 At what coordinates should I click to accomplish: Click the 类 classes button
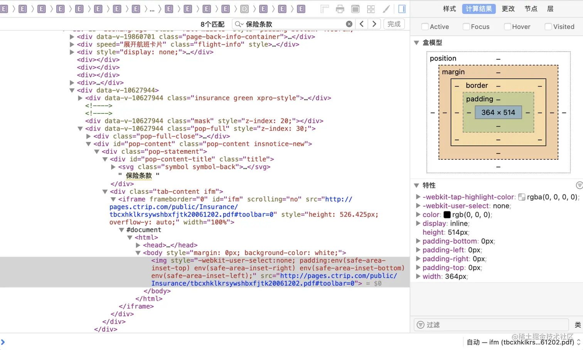[x=578, y=325]
